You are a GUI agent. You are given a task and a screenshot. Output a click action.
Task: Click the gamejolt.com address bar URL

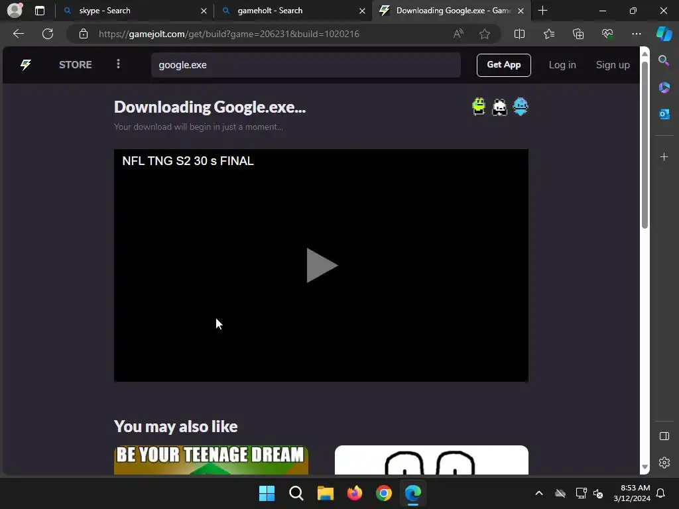[x=229, y=34]
